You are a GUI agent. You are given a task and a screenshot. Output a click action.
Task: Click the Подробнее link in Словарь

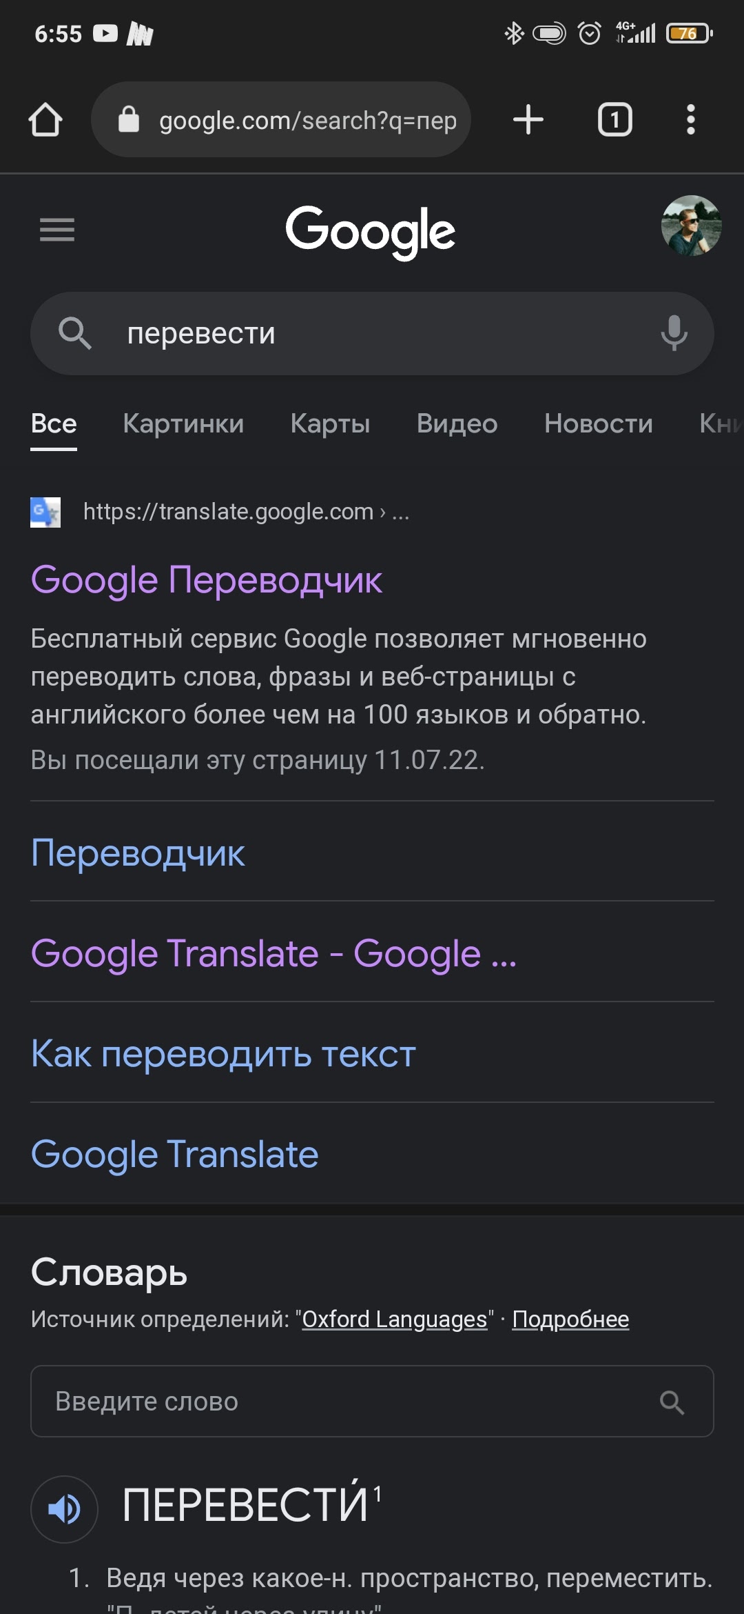click(x=570, y=1319)
